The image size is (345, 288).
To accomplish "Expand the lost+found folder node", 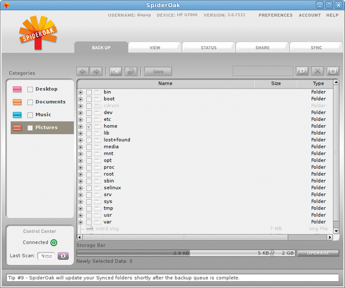I will coord(80,140).
